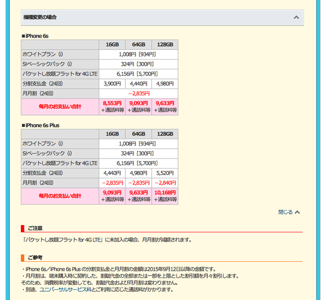
Task: Click 1,008円 [934円] cell in iPhone 6s Plus table
Action: pyautogui.click(x=139, y=144)
